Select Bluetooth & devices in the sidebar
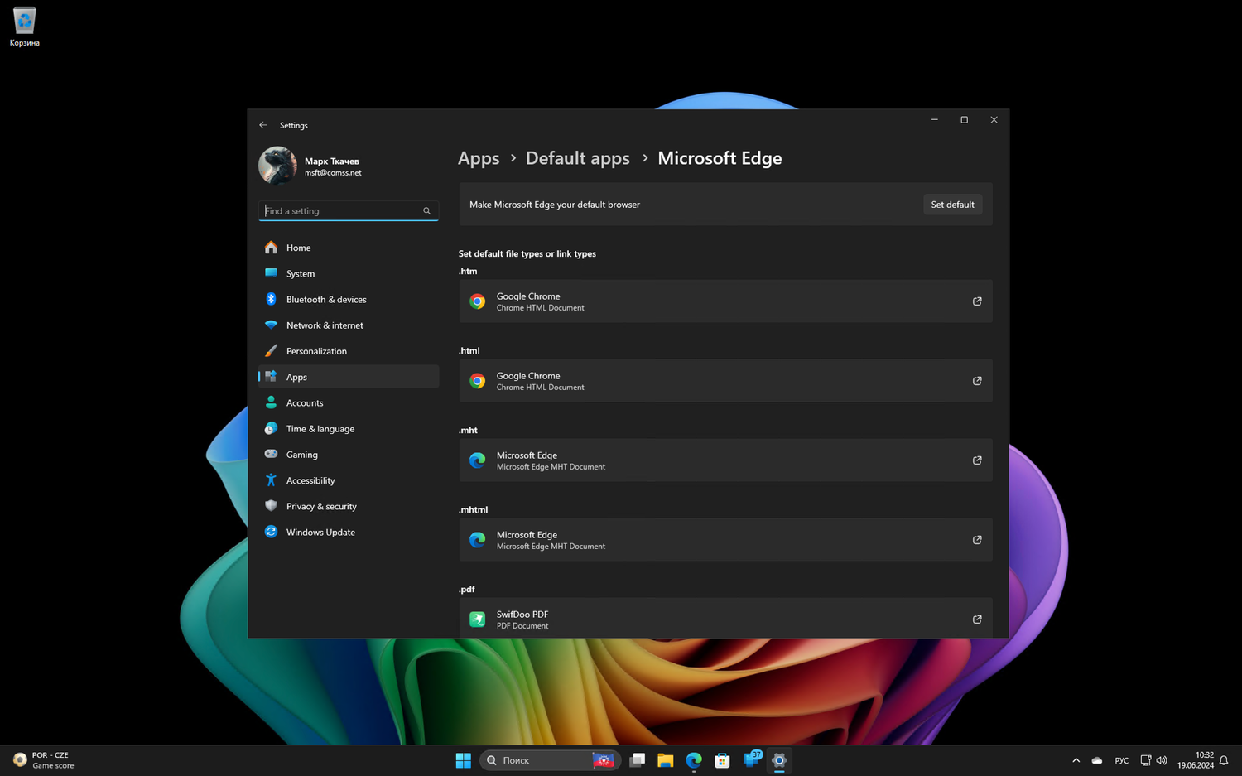The image size is (1242, 776). click(349, 300)
